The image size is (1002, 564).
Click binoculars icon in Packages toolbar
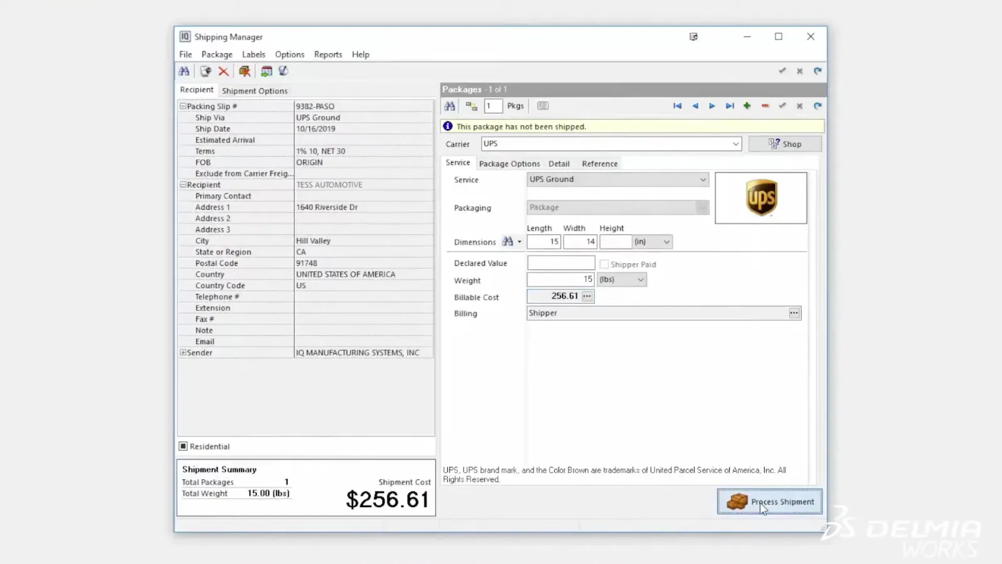click(450, 106)
